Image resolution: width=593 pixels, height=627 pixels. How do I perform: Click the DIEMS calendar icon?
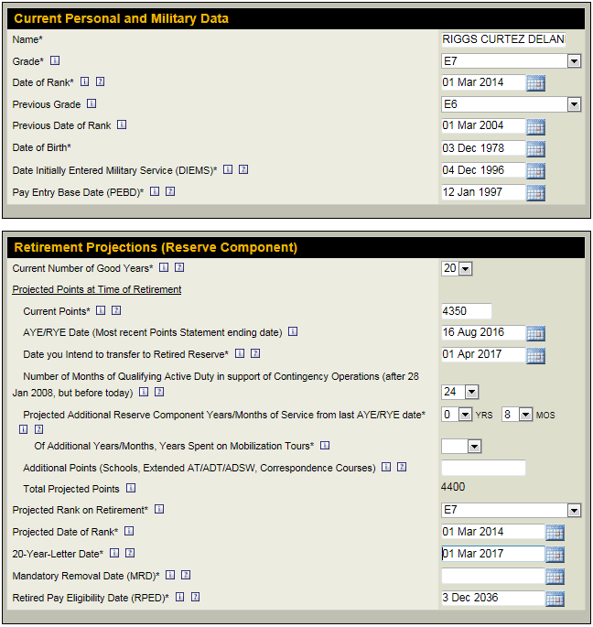point(535,171)
